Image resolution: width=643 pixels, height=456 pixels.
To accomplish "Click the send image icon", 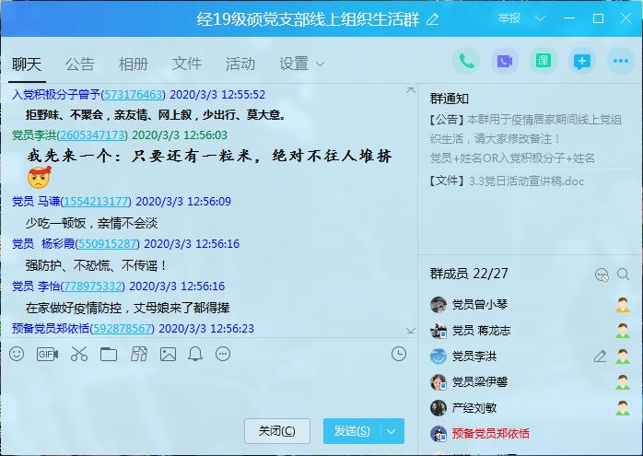I will [x=168, y=354].
